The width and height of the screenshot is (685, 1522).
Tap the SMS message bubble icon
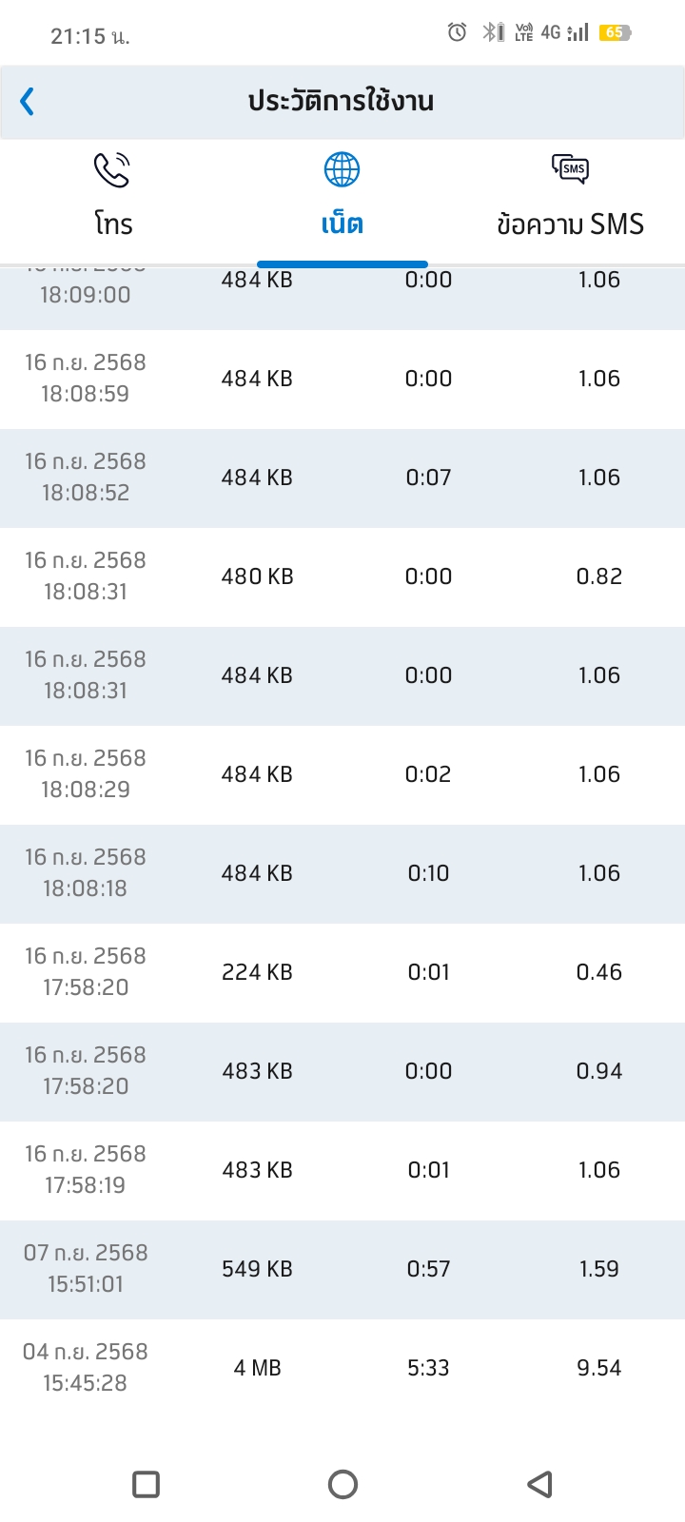tap(570, 169)
